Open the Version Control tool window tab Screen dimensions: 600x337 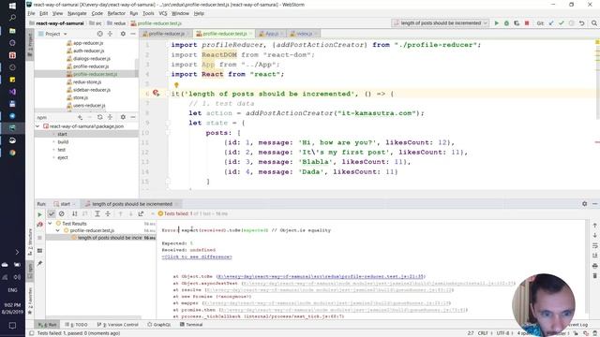coord(118,325)
